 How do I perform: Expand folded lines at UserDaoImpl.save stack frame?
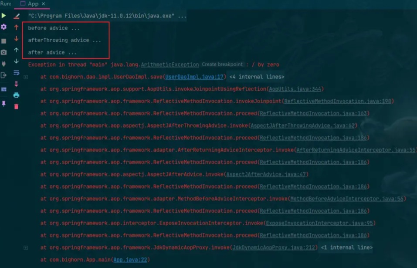coord(26,77)
